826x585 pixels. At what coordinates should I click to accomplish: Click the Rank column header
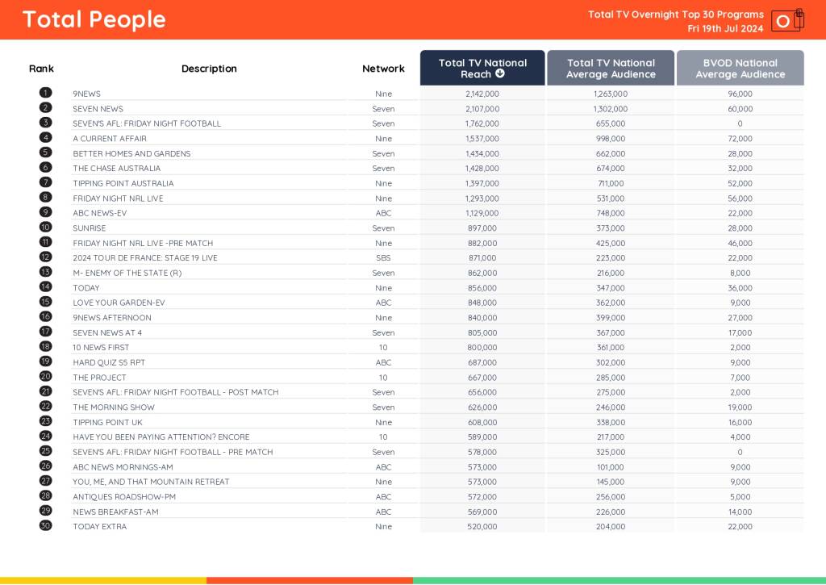[41, 69]
